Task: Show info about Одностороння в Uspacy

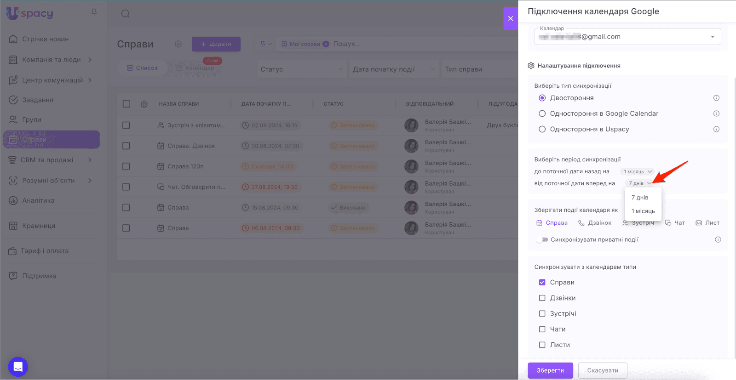Action: point(716,129)
